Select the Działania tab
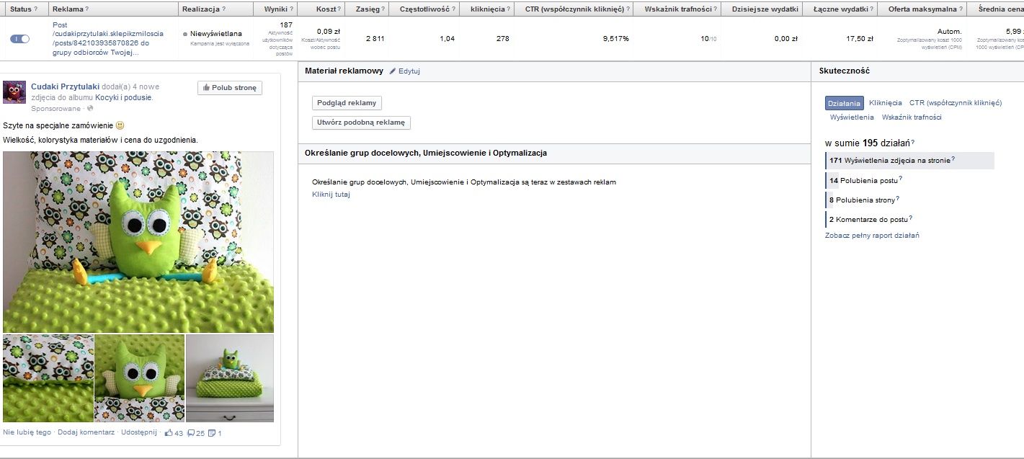 (x=844, y=103)
